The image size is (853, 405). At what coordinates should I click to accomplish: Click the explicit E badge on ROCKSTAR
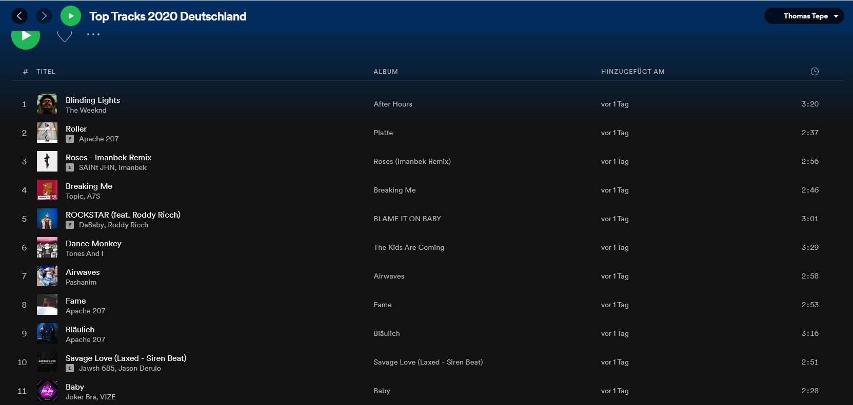click(70, 225)
